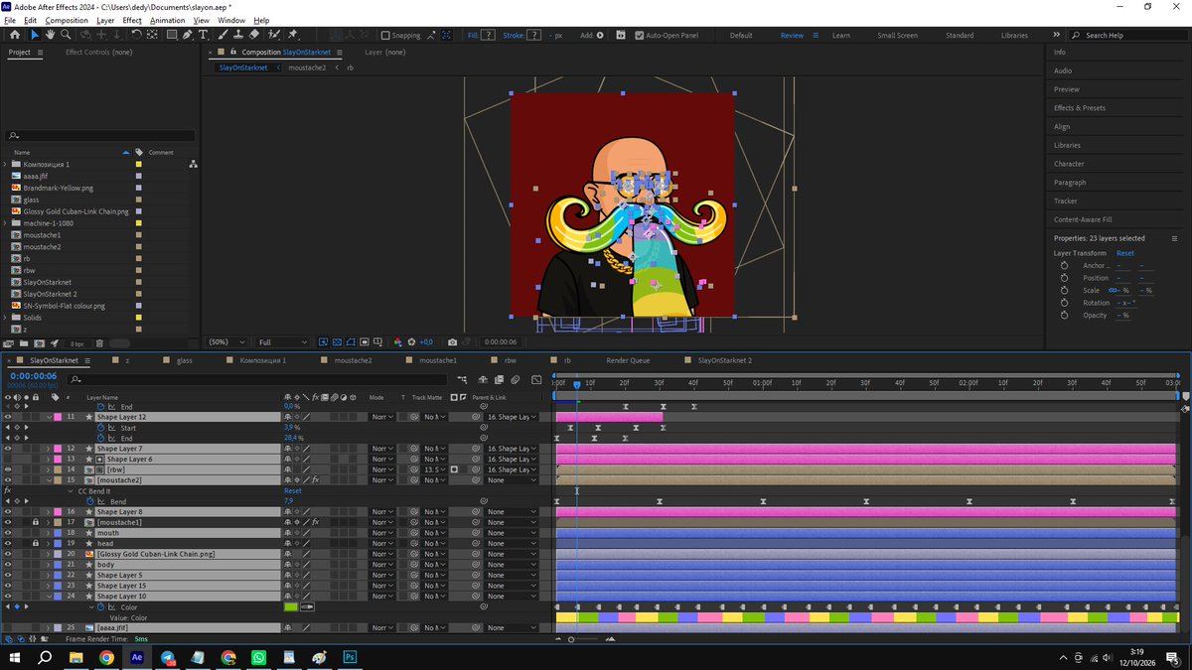Unlock the head layer lock toggle
The image size is (1192, 670).
35,544
